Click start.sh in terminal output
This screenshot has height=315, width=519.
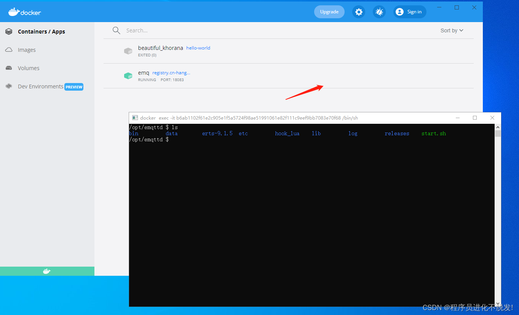click(x=434, y=134)
